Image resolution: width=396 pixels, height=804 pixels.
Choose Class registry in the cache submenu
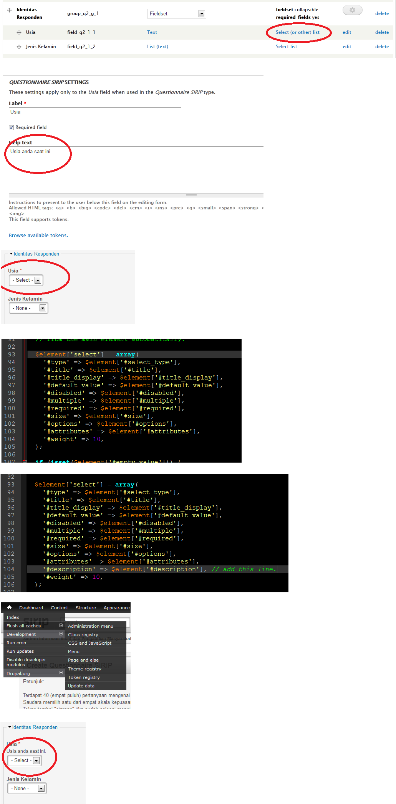pos(83,635)
